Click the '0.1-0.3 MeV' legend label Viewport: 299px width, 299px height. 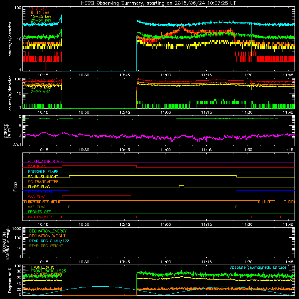[x=43, y=80]
